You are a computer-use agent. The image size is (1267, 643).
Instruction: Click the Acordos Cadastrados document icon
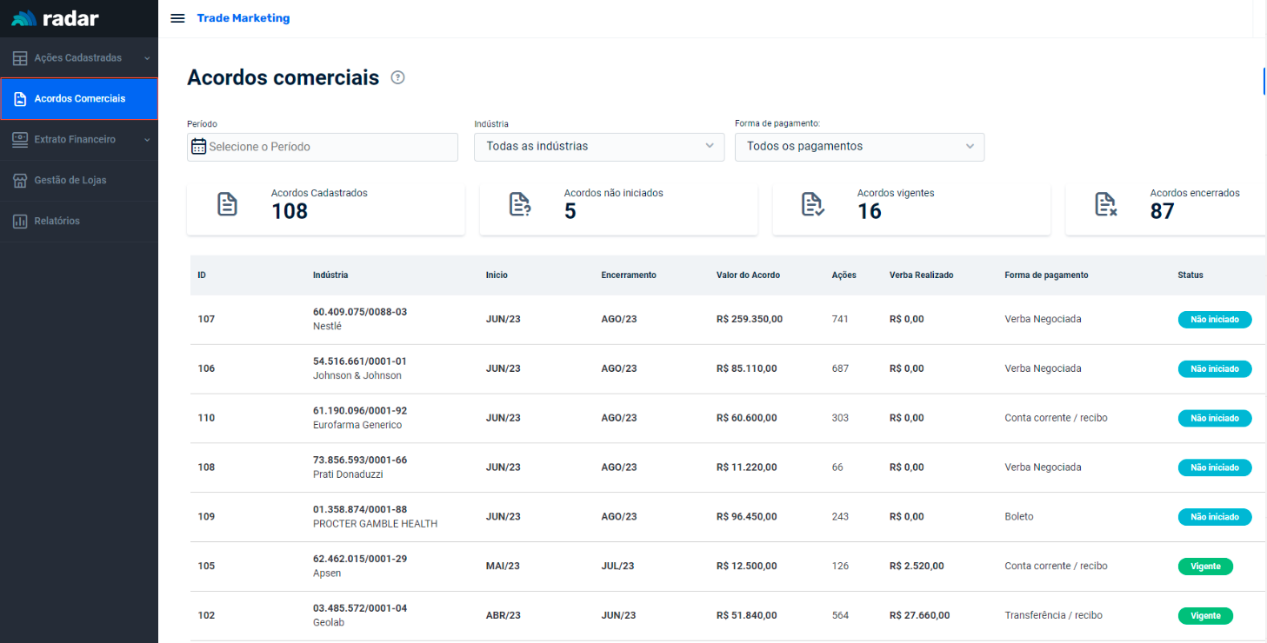pyautogui.click(x=227, y=204)
